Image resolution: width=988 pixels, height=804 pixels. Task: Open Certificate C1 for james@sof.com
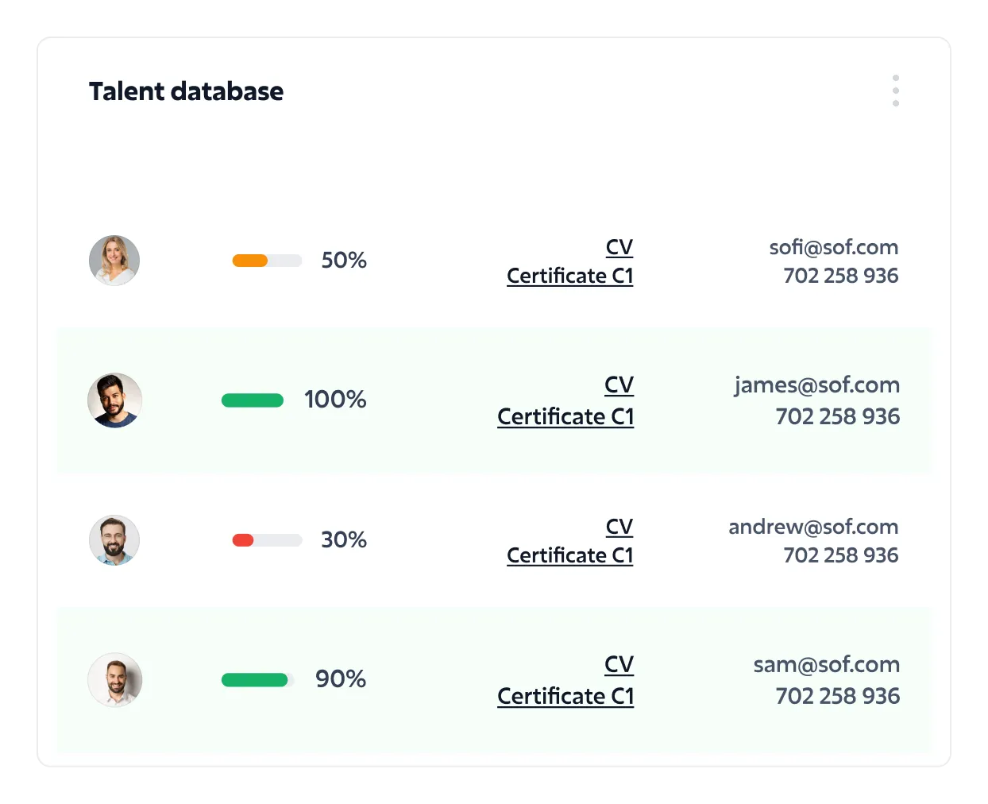[x=565, y=416]
